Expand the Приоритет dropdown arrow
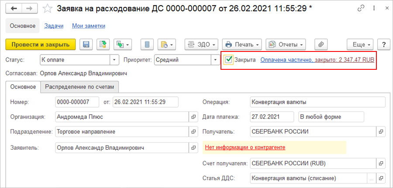The width and height of the screenshot is (393, 188). click(x=215, y=60)
